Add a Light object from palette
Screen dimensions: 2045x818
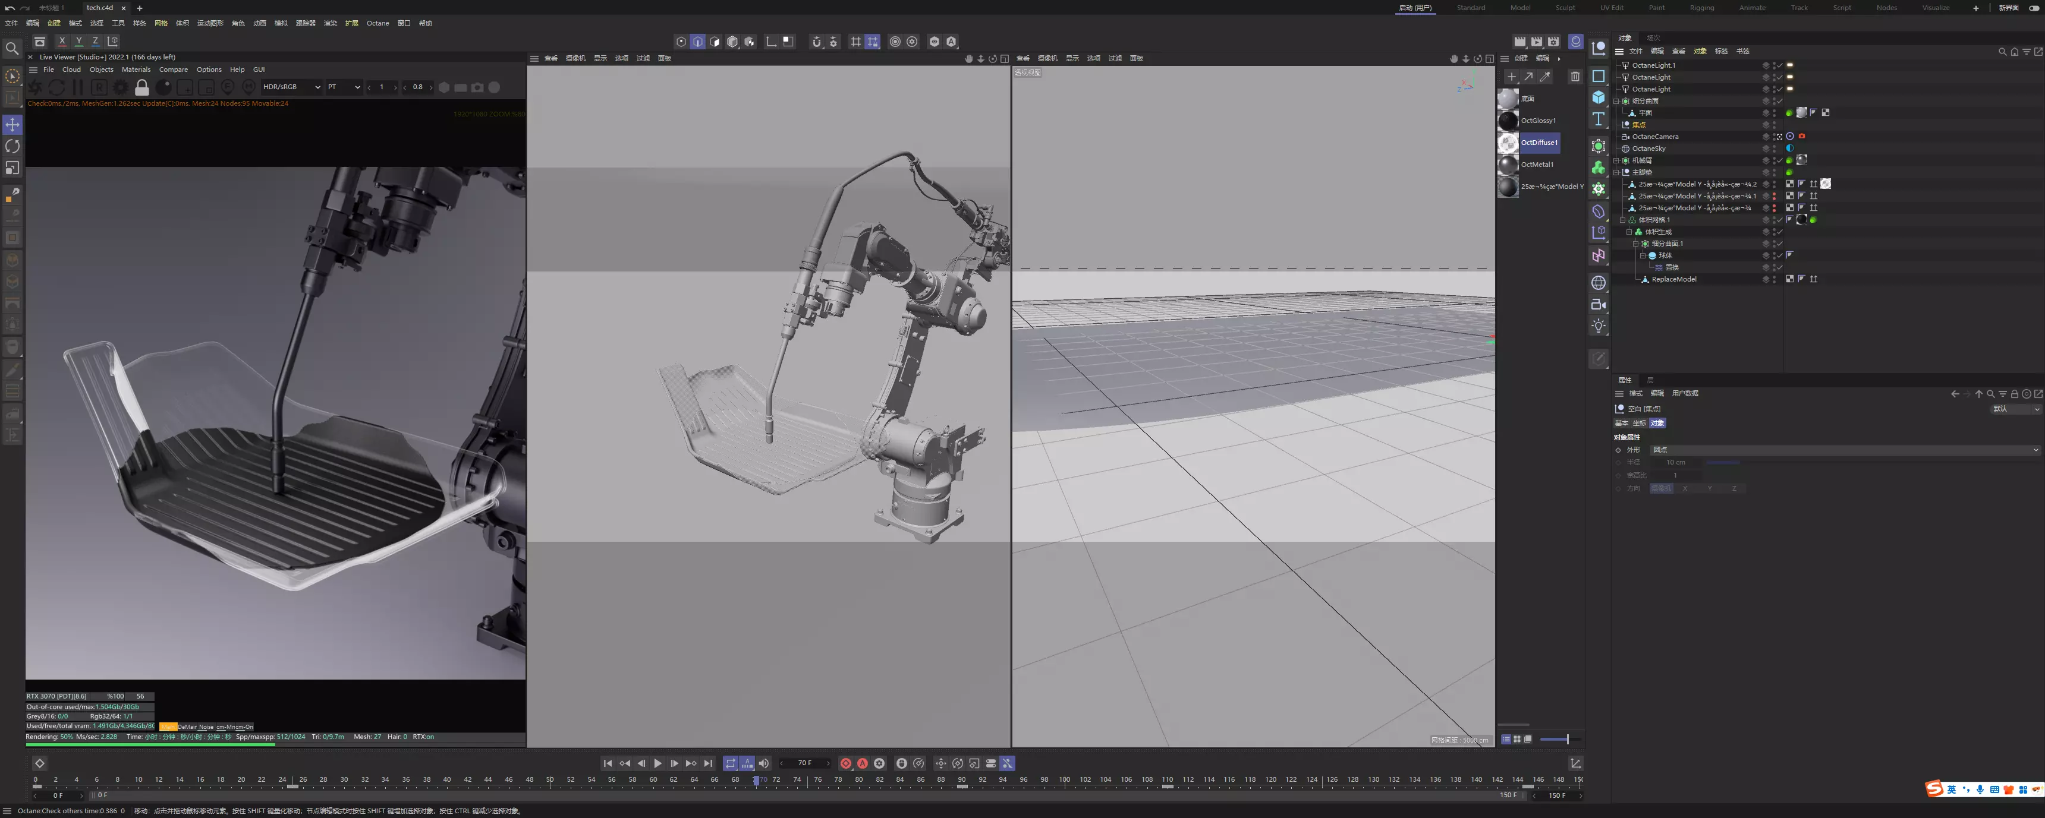pos(1598,326)
